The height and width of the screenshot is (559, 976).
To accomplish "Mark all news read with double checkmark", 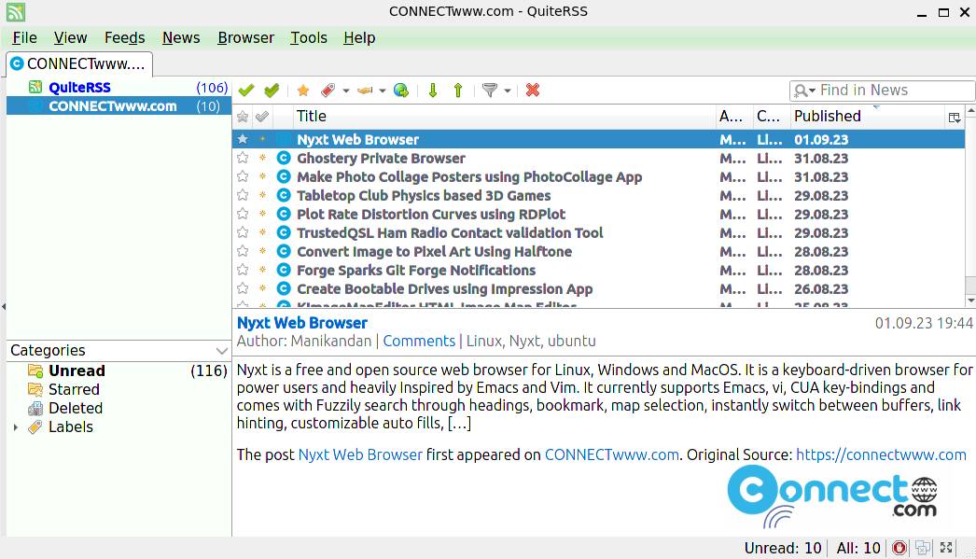I will pyautogui.click(x=272, y=91).
